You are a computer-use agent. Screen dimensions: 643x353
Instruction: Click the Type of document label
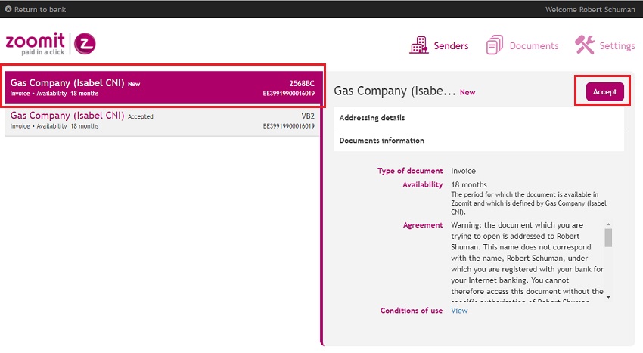point(410,171)
